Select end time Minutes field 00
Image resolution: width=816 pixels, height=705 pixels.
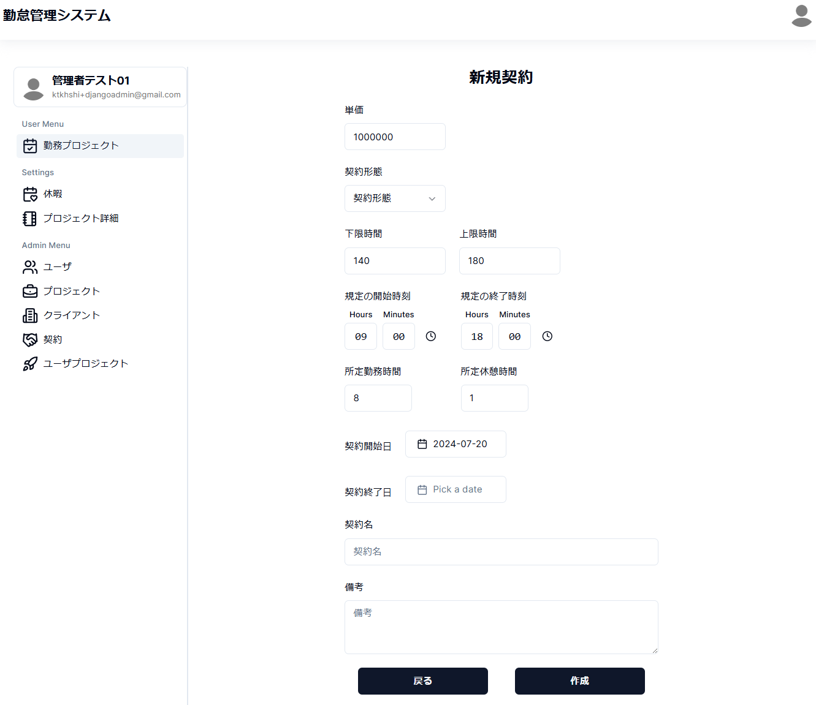514,336
